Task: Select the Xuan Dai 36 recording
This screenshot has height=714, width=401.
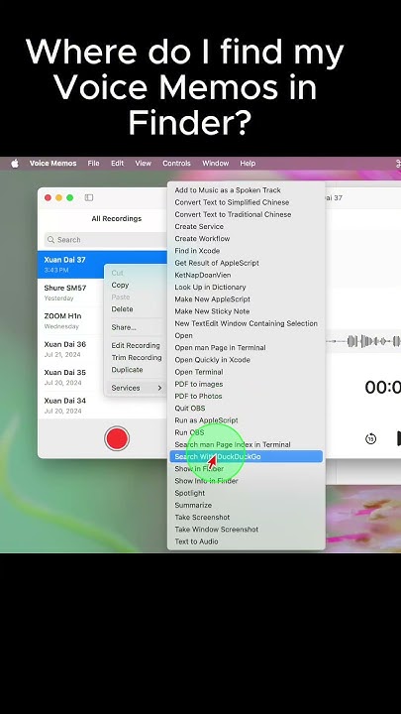Action: pos(71,349)
